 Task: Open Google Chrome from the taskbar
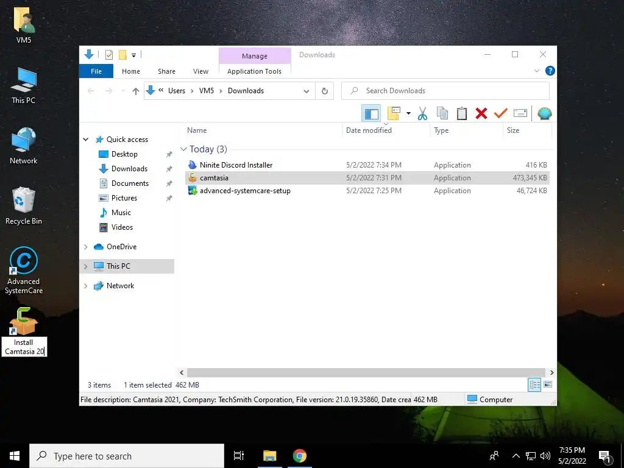(300, 456)
